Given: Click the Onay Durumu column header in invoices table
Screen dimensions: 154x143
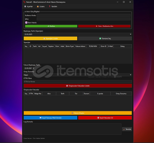Looking at the screenshot, I should point(121,94).
